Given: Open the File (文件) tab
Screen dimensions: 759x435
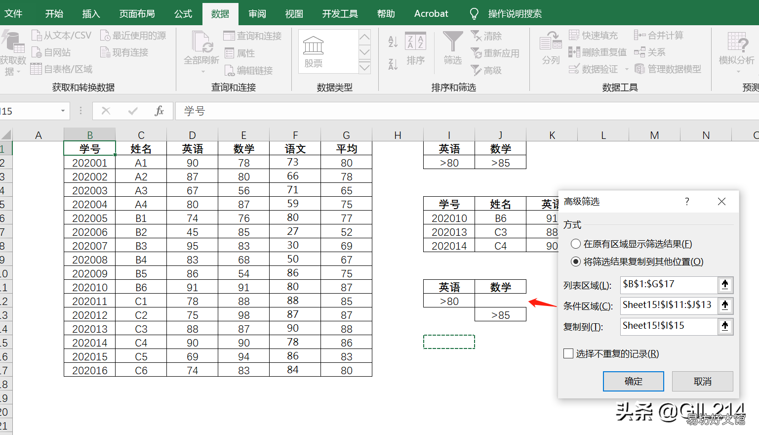Looking at the screenshot, I should [13, 14].
